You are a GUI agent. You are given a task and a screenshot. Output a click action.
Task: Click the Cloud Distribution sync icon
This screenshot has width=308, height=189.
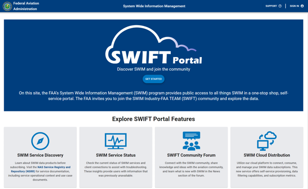267,141
